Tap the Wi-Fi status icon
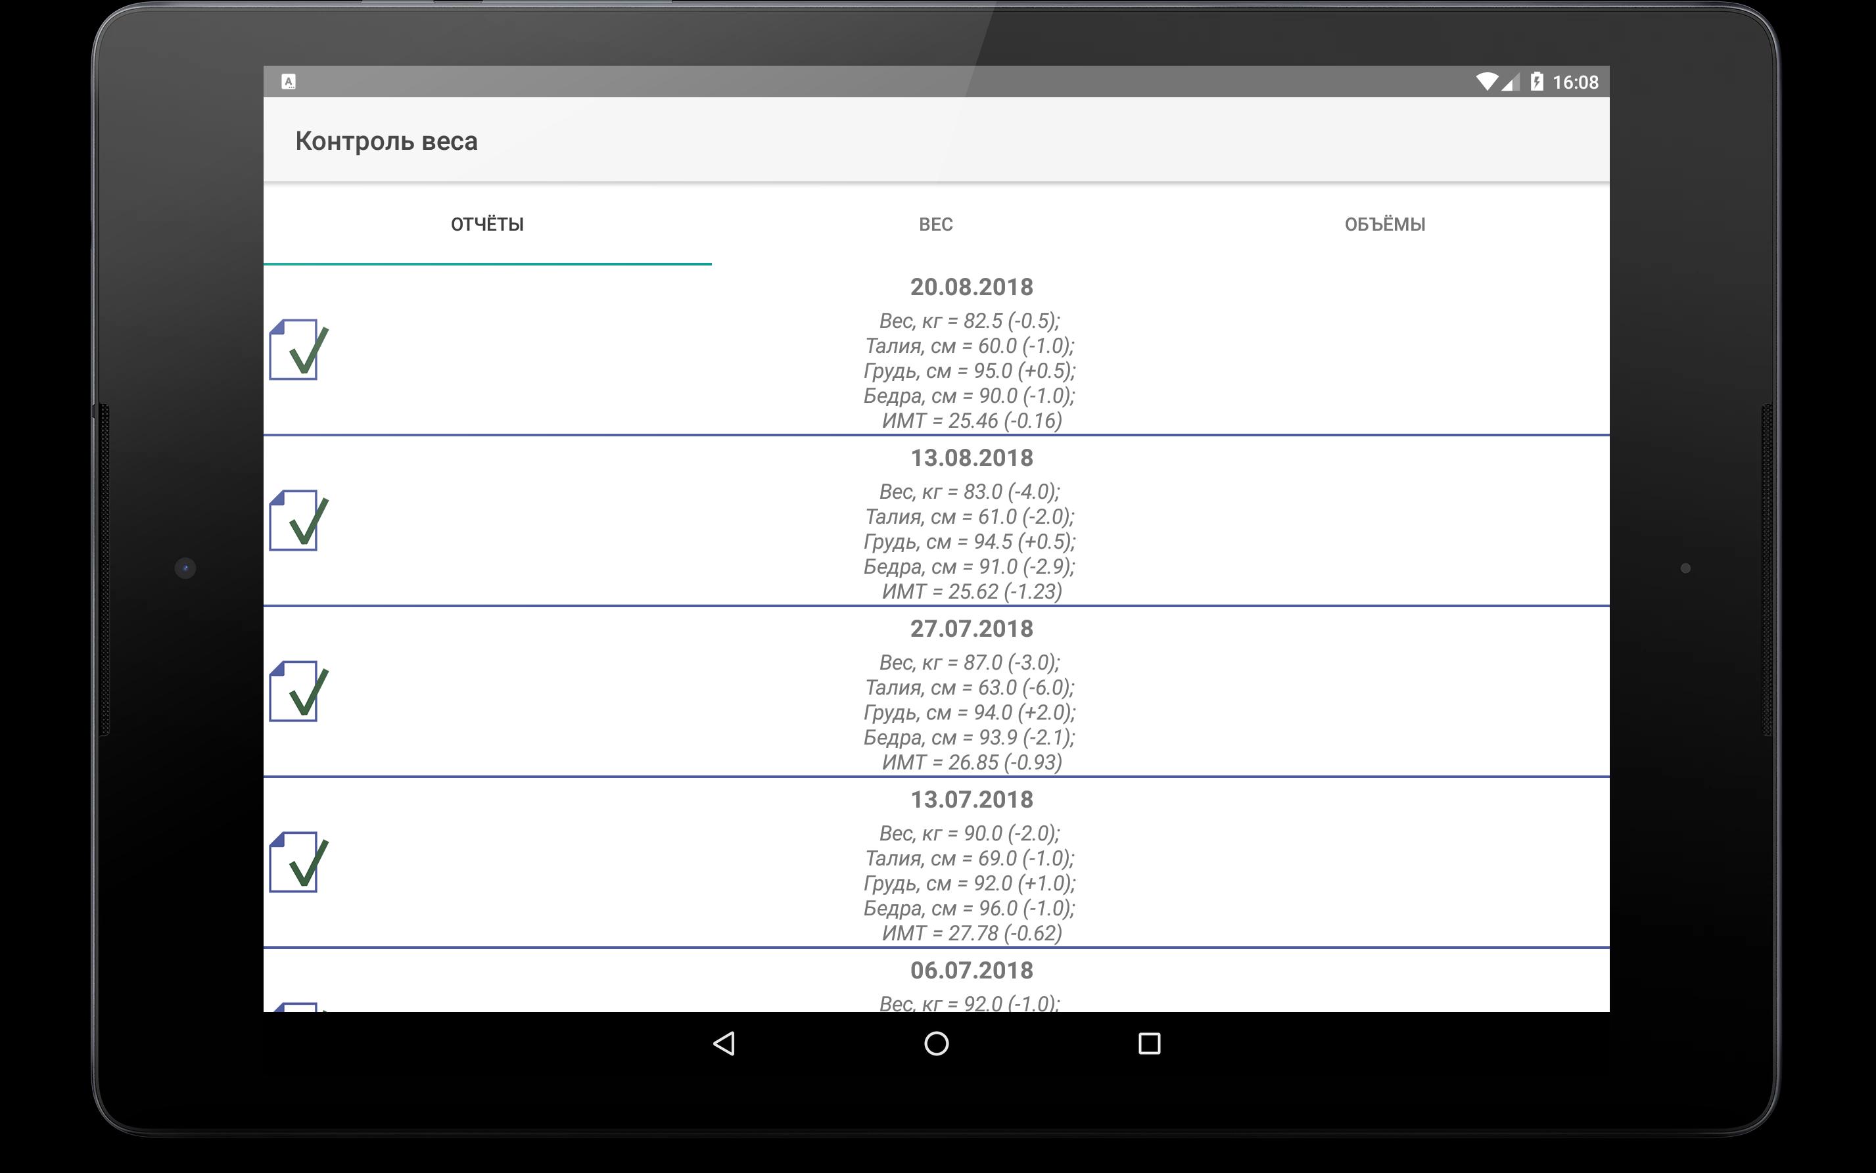This screenshot has height=1173, width=1876. pyautogui.click(x=1486, y=82)
